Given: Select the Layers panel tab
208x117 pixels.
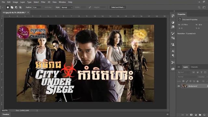Looking at the screenshot, I should tap(186, 67).
